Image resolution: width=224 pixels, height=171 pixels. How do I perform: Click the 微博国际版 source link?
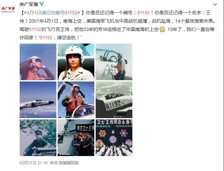(x=69, y=163)
